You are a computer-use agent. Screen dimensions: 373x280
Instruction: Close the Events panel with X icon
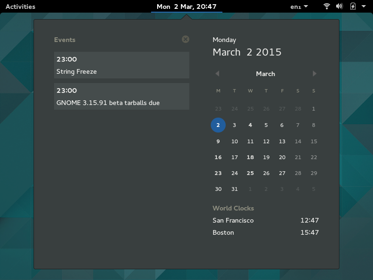click(x=186, y=40)
